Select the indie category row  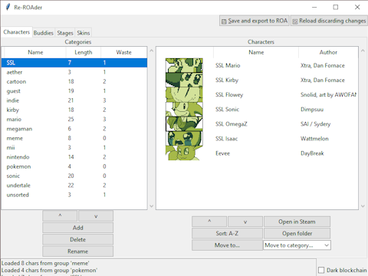(74, 100)
